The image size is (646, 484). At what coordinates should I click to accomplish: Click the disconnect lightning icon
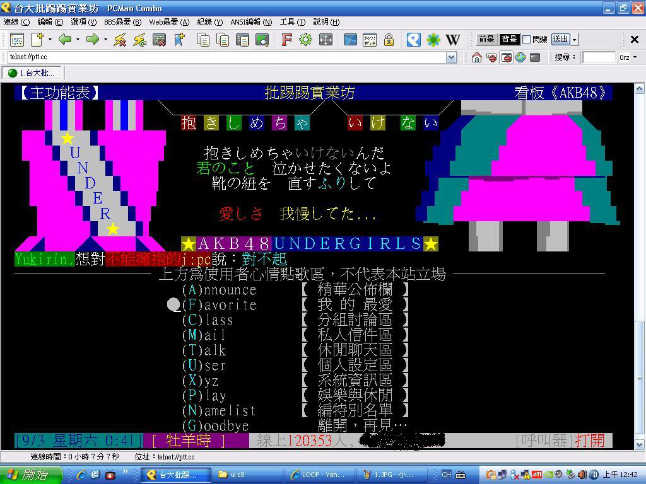(x=120, y=40)
